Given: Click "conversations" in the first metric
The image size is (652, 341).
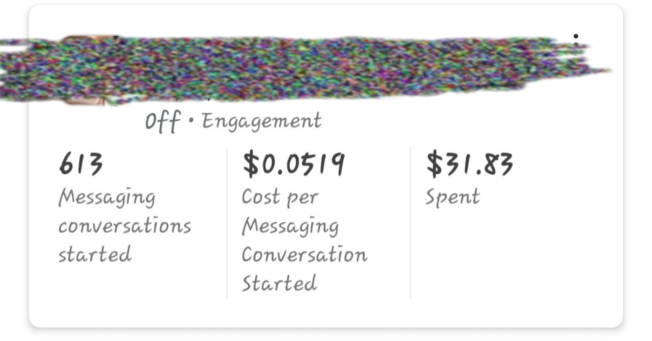Looking at the screenshot, I should tap(125, 226).
